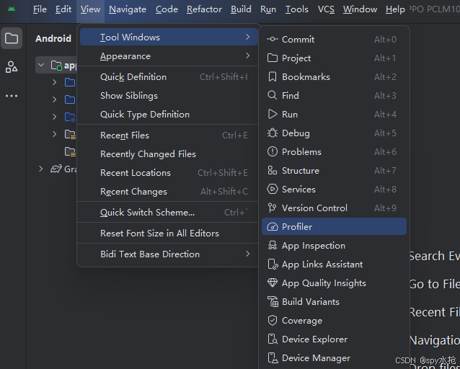Viewport: 460px width, 369px height.
Task: Collapse the app module tree node
Action: [x=41, y=65]
